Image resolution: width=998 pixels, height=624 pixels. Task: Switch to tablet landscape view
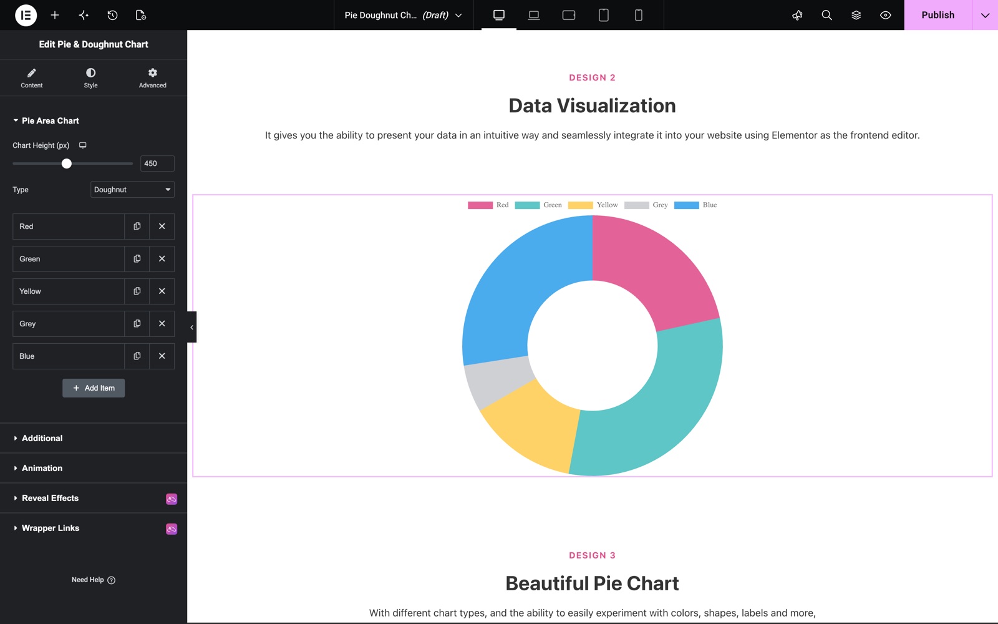(569, 15)
